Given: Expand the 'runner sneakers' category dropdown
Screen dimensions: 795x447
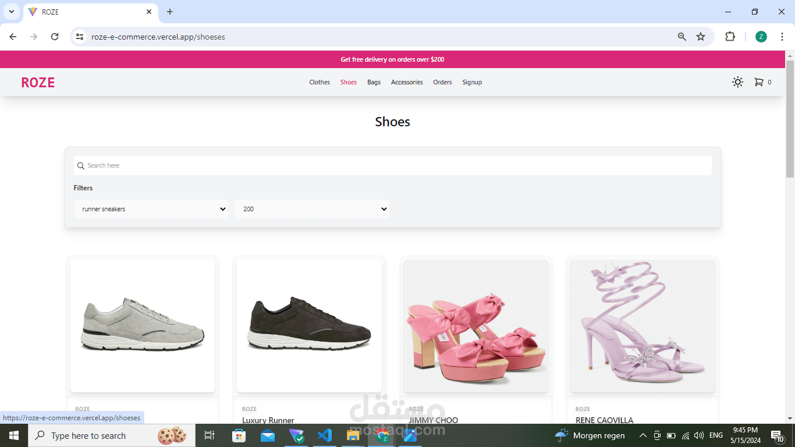Looking at the screenshot, I should (151, 209).
